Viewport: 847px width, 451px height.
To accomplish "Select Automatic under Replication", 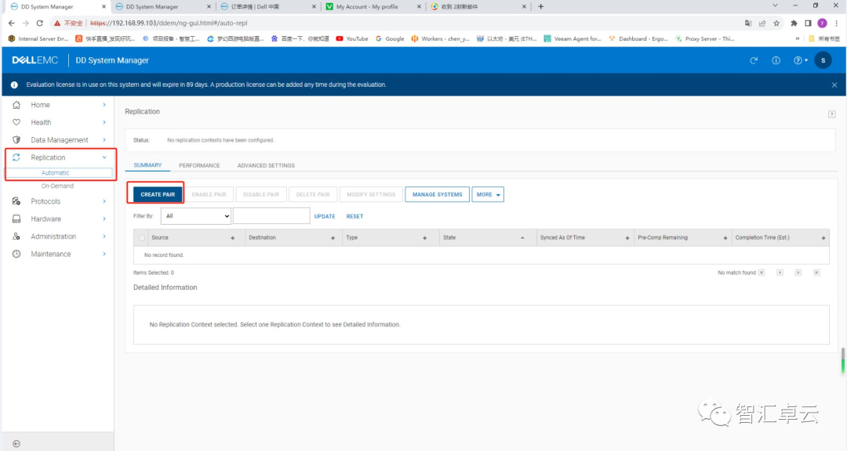I will pyautogui.click(x=55, y=172).
